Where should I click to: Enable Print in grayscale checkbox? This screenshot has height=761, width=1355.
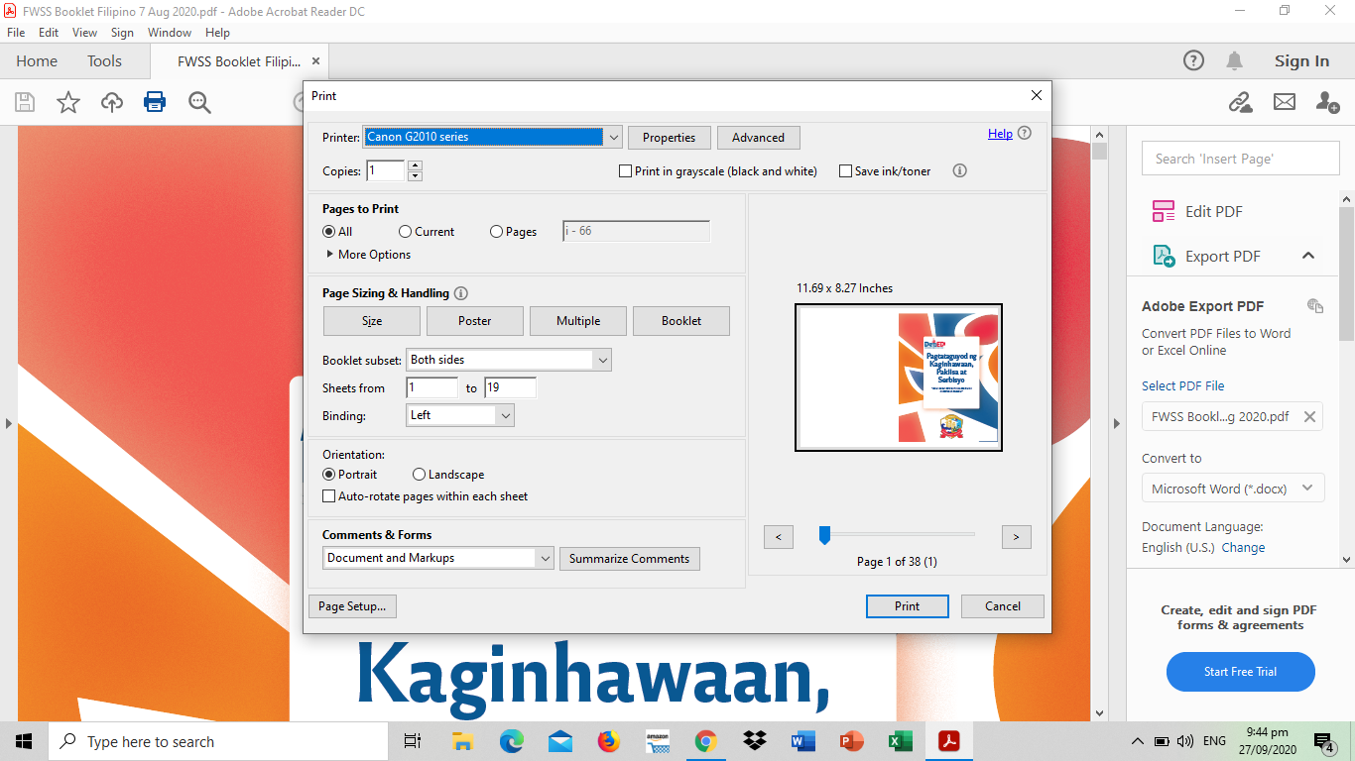[625, 170]
